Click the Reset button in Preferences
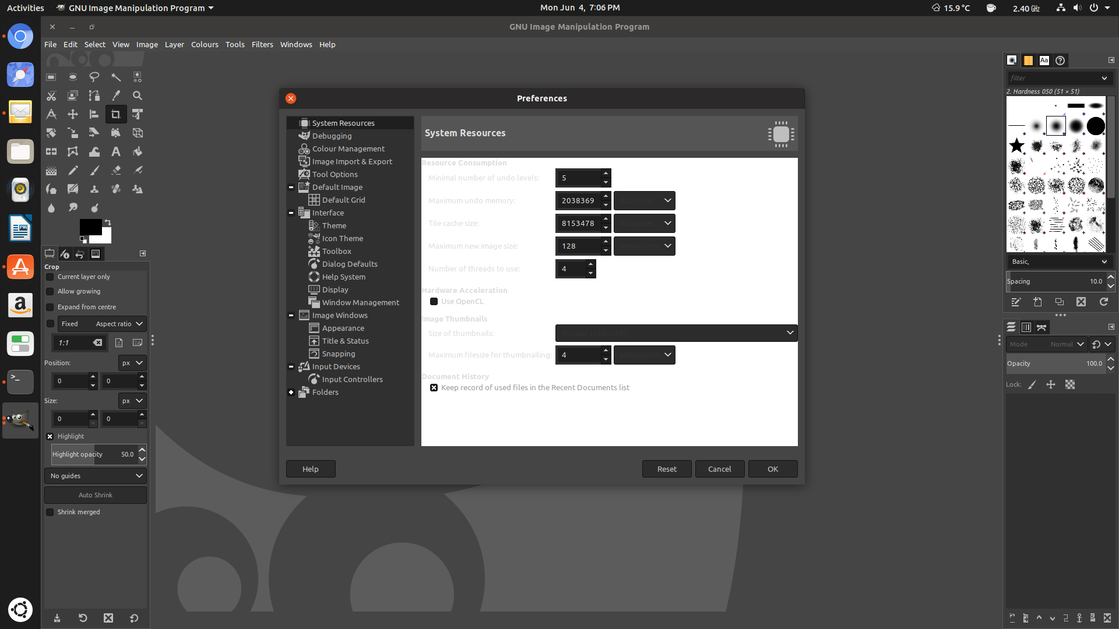Viewport: 1119px width, 629px height. pyautogui.click(x=666, y=469)
